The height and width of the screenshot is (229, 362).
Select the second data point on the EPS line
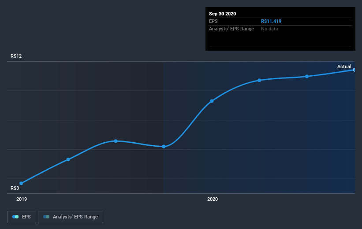click(x=68, y=159)
